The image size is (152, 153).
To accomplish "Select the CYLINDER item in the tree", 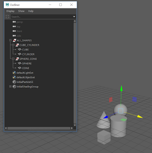I will click(28, 54).
